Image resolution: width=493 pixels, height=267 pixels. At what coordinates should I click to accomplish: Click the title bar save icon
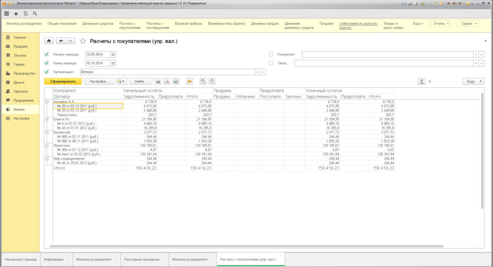[x=404, y=3]
